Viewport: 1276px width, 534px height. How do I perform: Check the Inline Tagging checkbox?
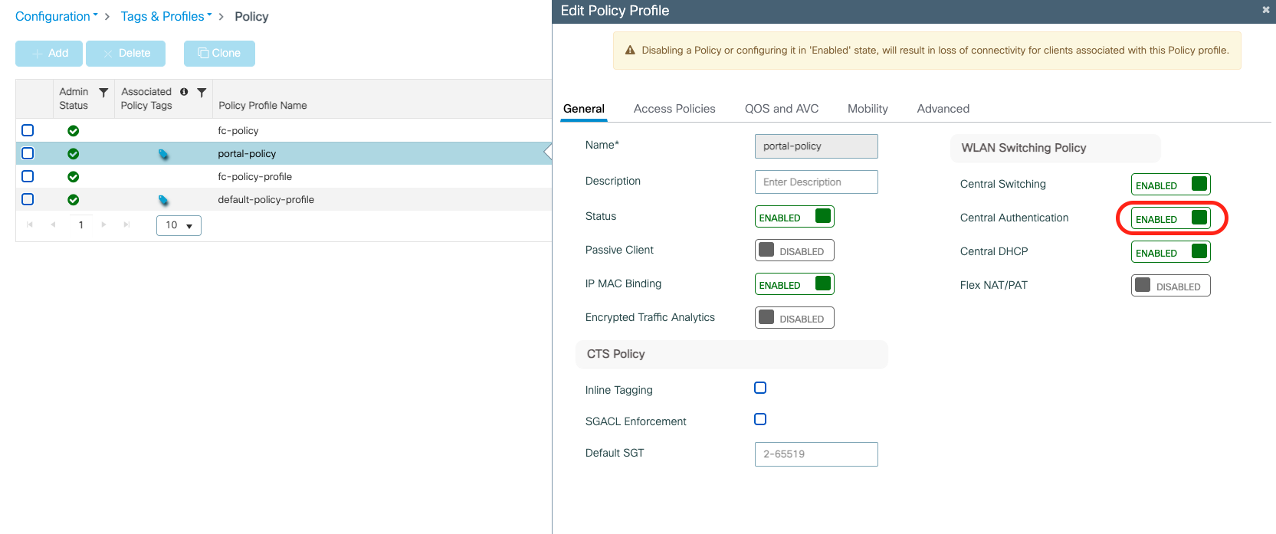[x=760, y=388]
